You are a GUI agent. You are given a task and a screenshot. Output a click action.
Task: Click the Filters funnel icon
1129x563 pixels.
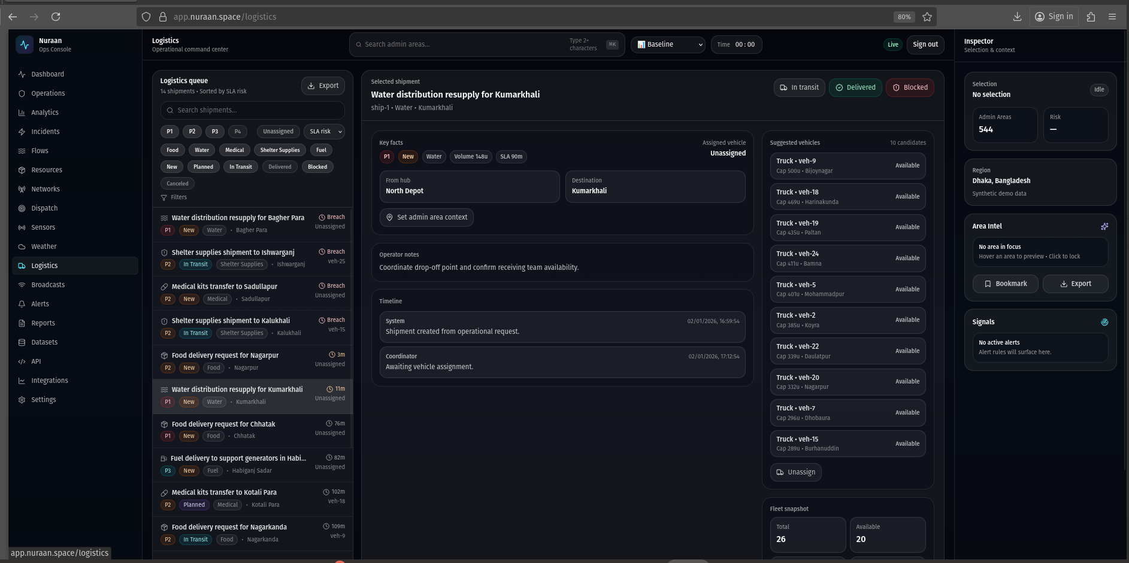164,197
